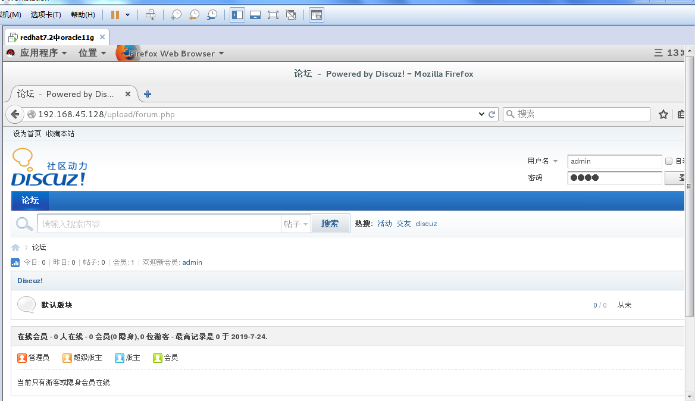
Task: Reload the current page
Action: pos(492,114)
